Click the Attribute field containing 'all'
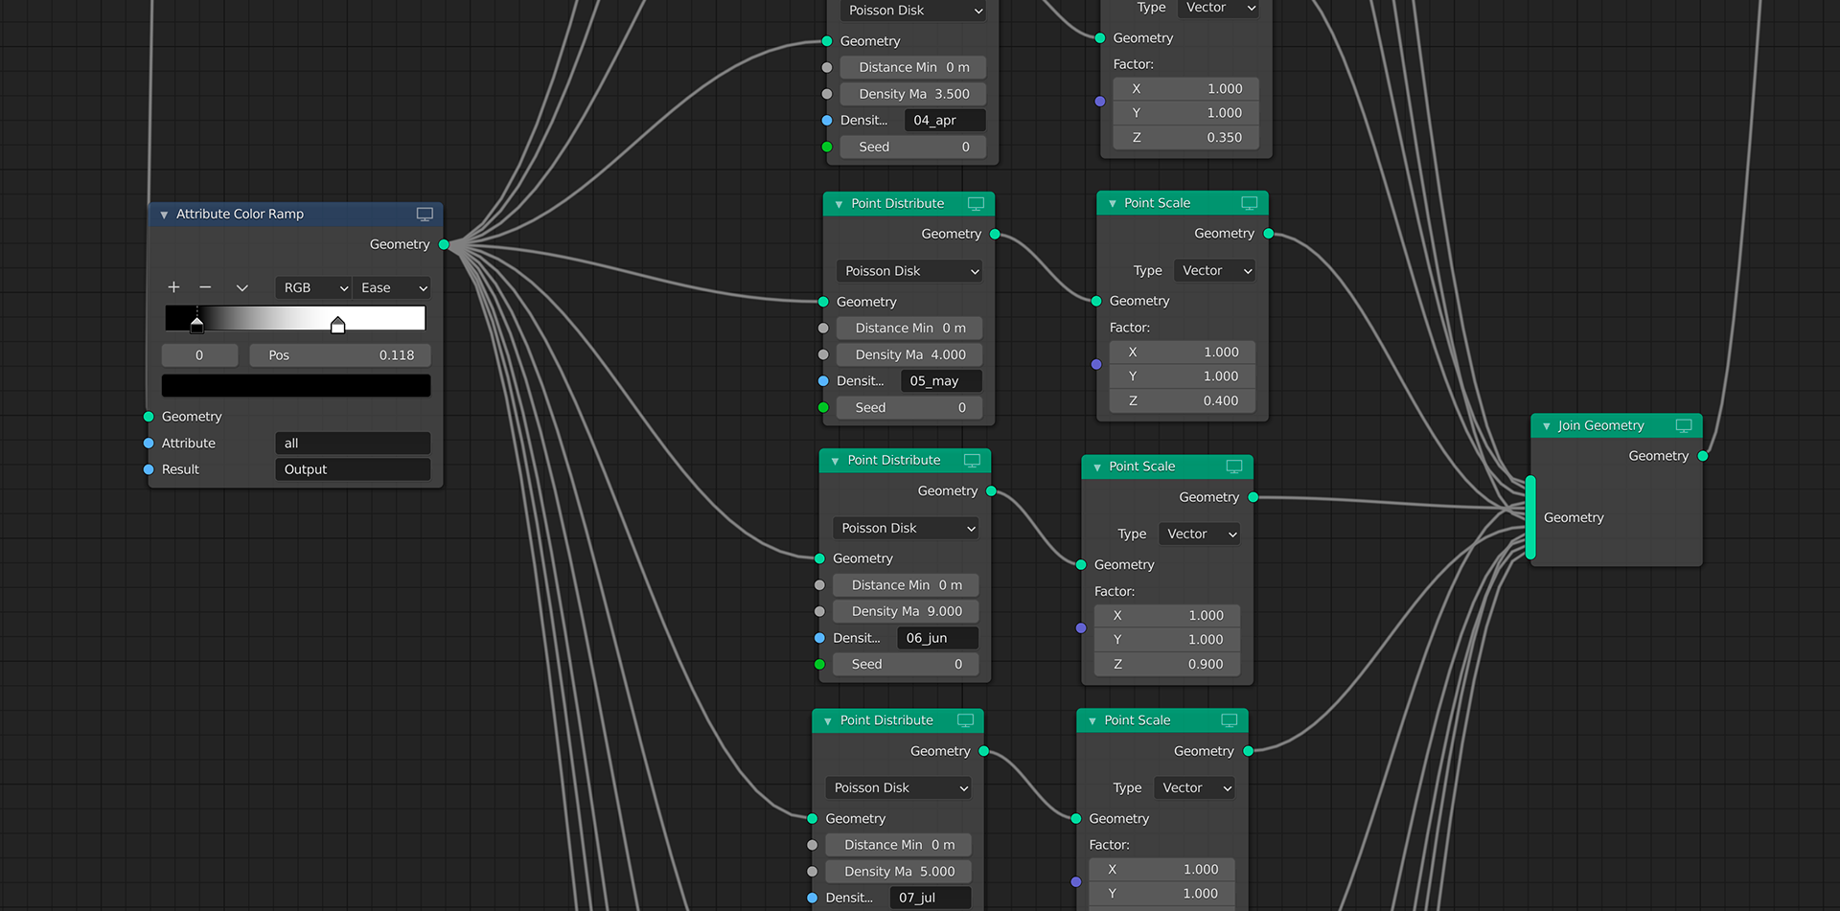Image resolution: width=1840 pixels, height=911 pixels. pos(353,444)
